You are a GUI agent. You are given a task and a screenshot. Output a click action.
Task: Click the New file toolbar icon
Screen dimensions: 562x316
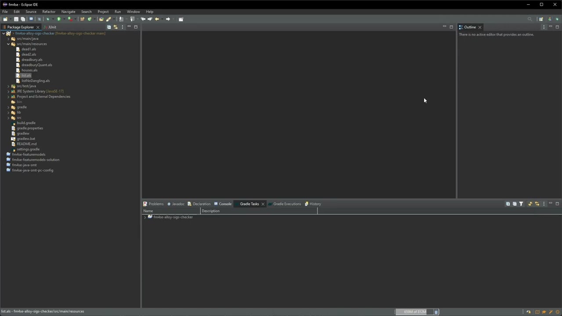click(5, 19)
